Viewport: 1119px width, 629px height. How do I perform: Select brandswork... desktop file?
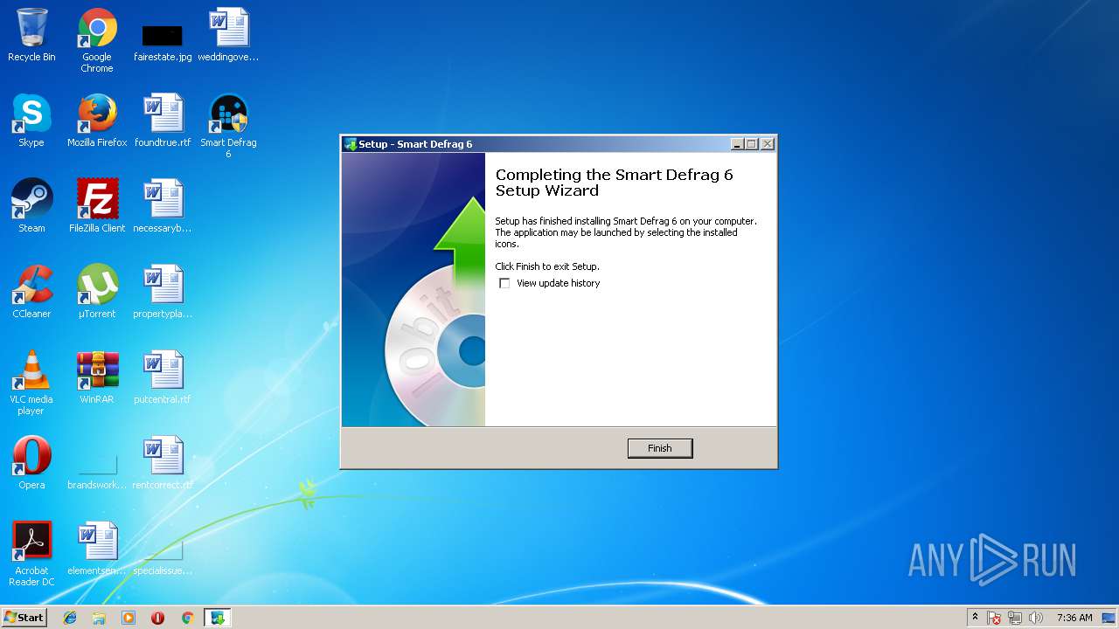(x=97, y=470)
